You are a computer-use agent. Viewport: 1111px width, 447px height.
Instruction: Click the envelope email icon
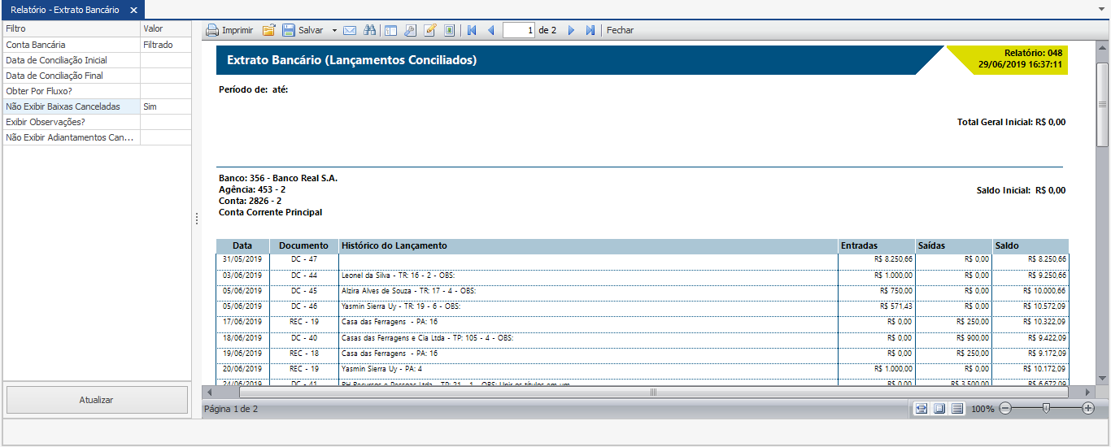(x=350, y=31)
